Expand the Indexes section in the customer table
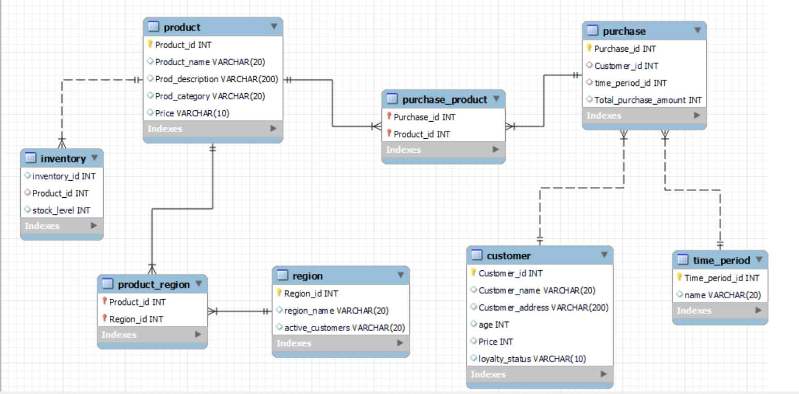799x394 pixels. point(602,374)
